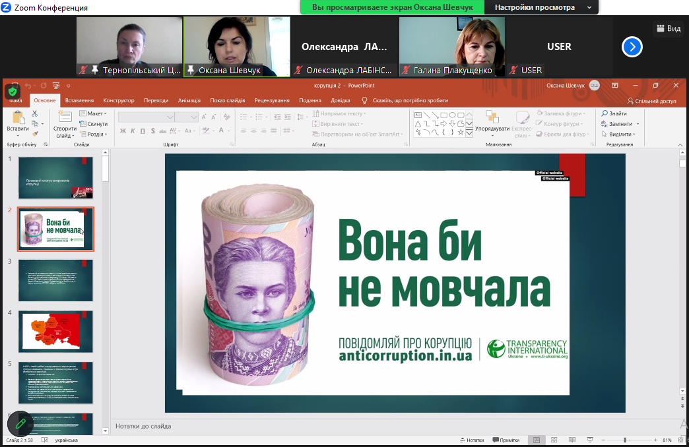Toggle center text alignment
The image size is (689, 447).
click(x=253, y=131)
